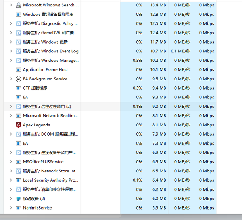
Task: Click the 0 MB/秒 disk value in NahimicService row
Action: 182,208
